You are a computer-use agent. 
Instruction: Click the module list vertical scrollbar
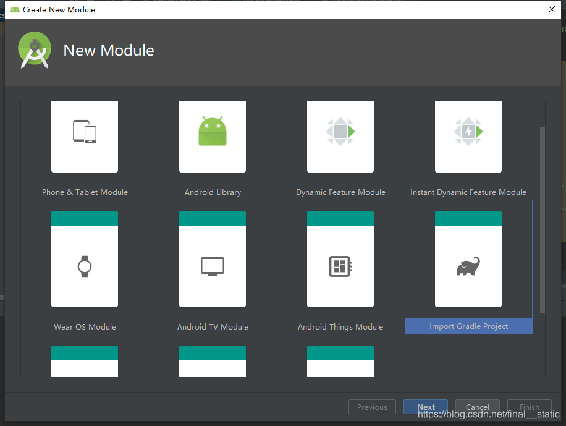coord(542,219)
